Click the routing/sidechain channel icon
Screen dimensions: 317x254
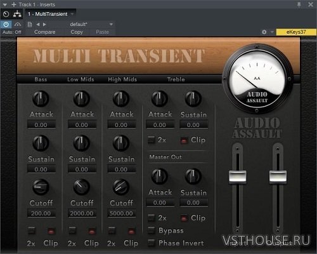pos(17,14)
